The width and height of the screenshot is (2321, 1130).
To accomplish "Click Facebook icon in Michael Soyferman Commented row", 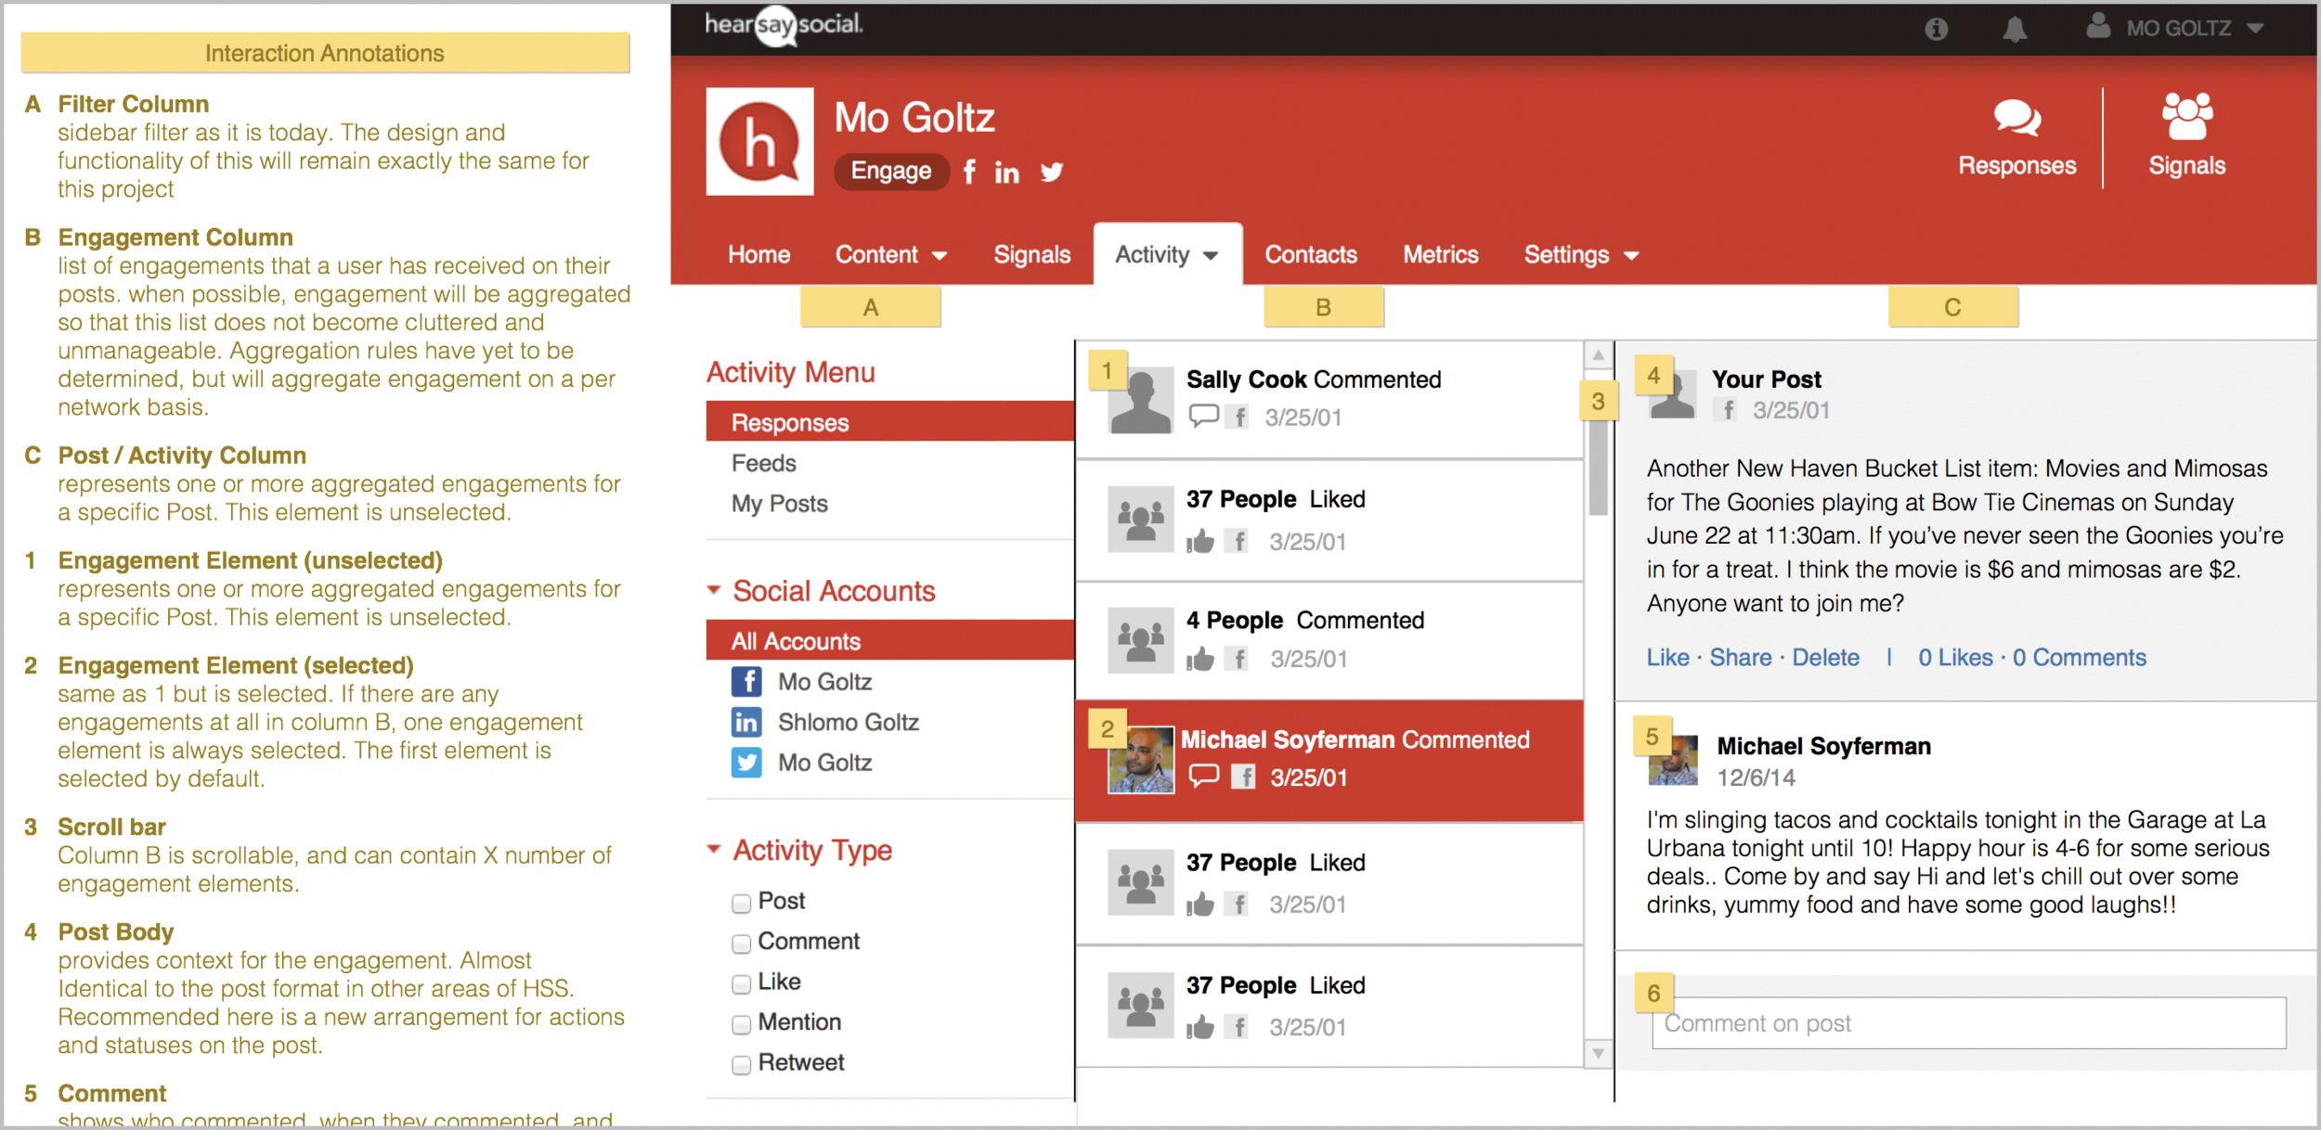I will 1243,777.
